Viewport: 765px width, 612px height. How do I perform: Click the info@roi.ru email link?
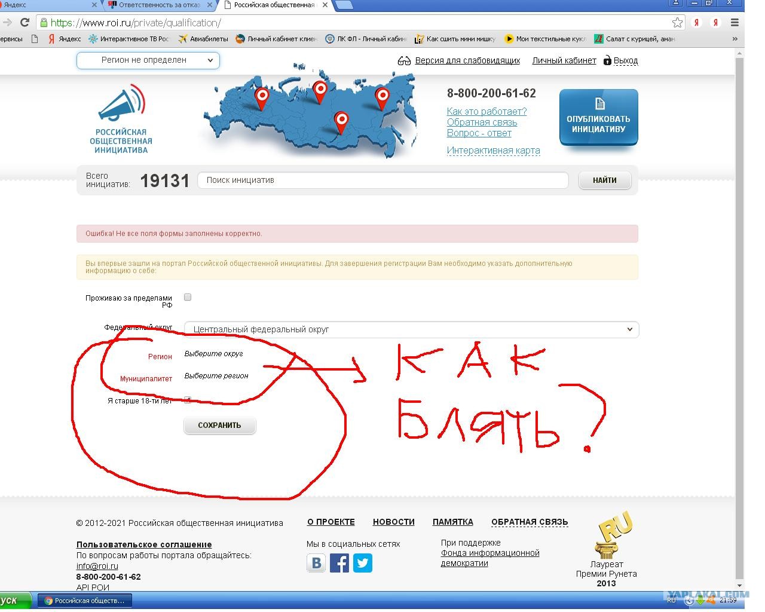97,566
